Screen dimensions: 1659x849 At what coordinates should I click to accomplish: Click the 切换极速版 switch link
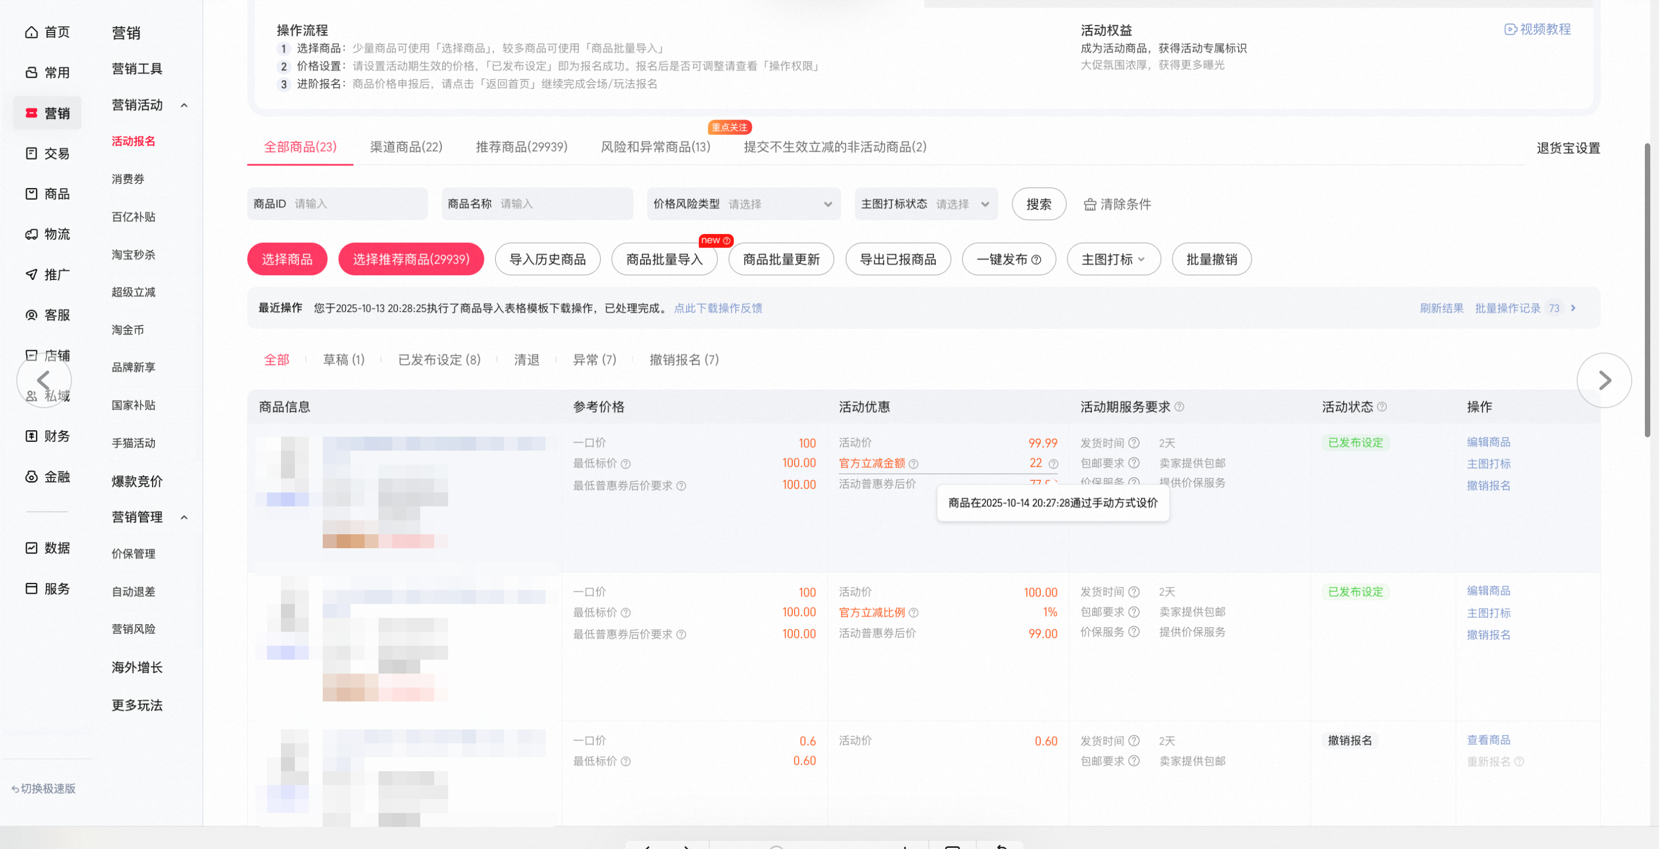tap(44, 789)
